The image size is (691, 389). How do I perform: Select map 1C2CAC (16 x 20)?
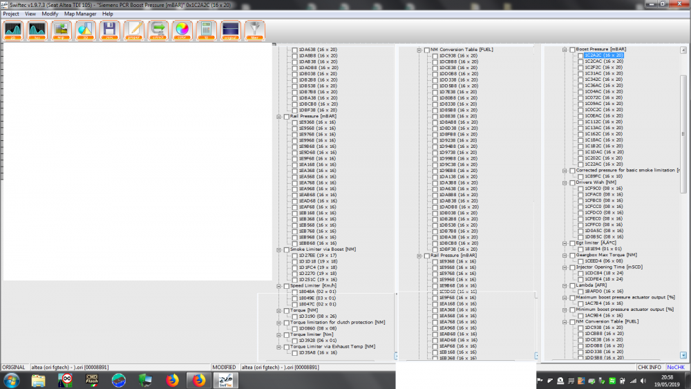pyautogui.click(x=603, y=61)
